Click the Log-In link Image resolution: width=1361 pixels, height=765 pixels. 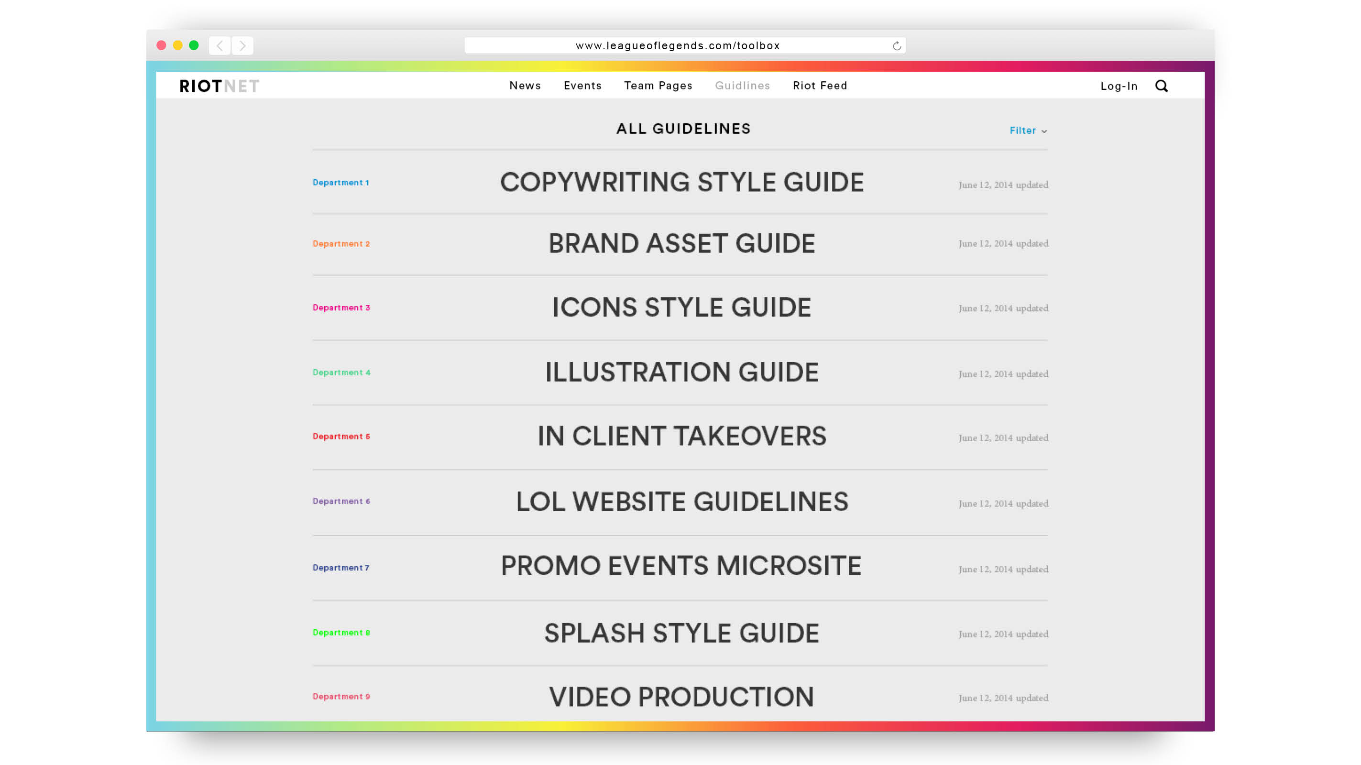[1119, 86]
